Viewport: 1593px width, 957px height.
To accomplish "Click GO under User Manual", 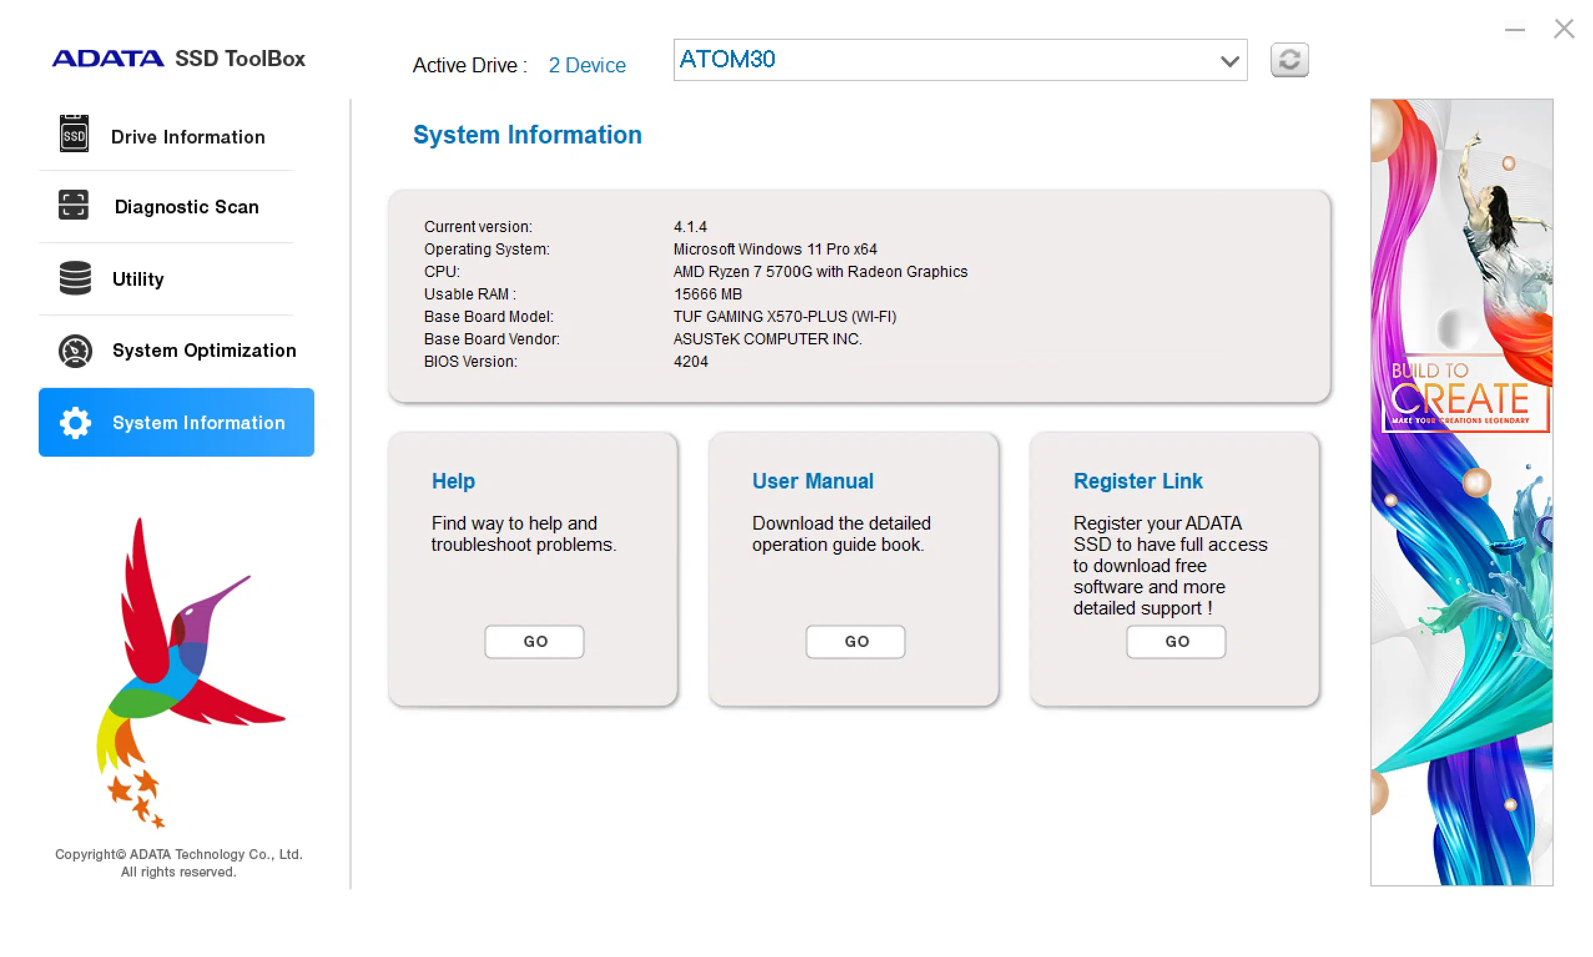I will pyautogui.click(x=856, y=642).
